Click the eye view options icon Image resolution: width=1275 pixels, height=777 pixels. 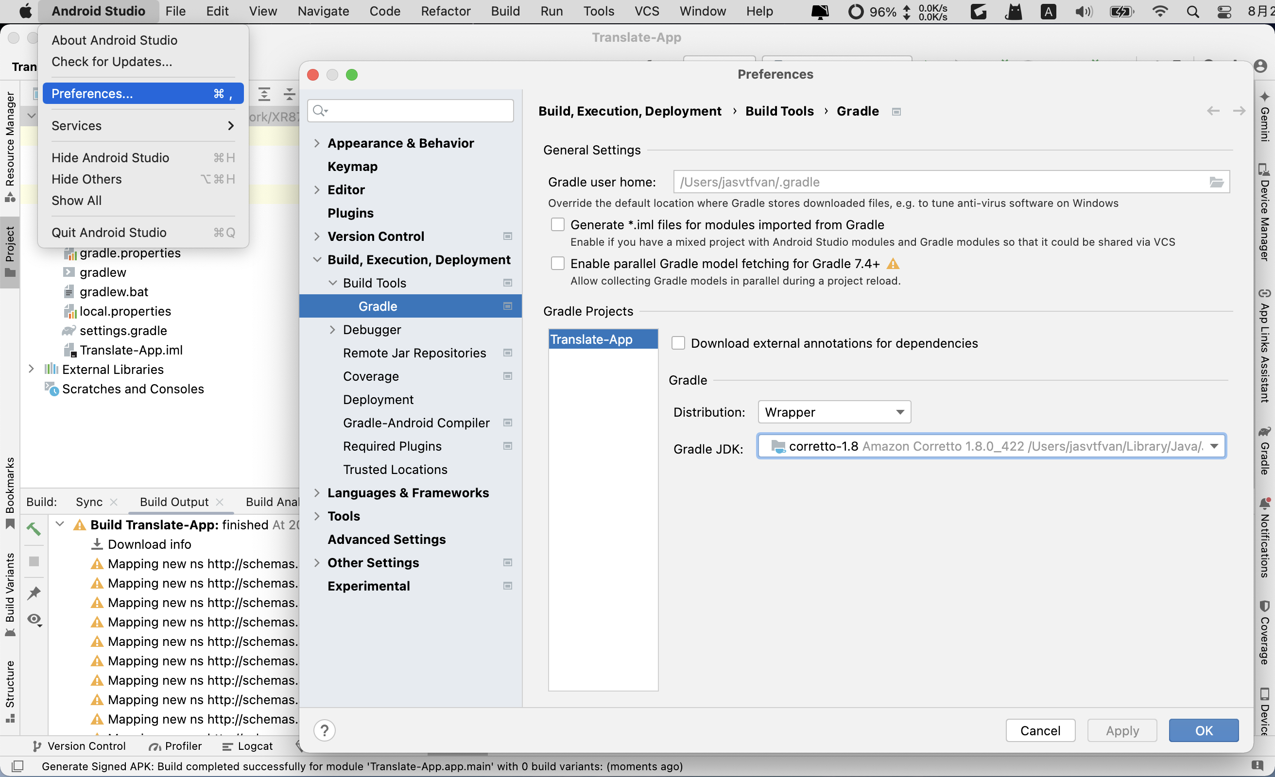point(34,619)
